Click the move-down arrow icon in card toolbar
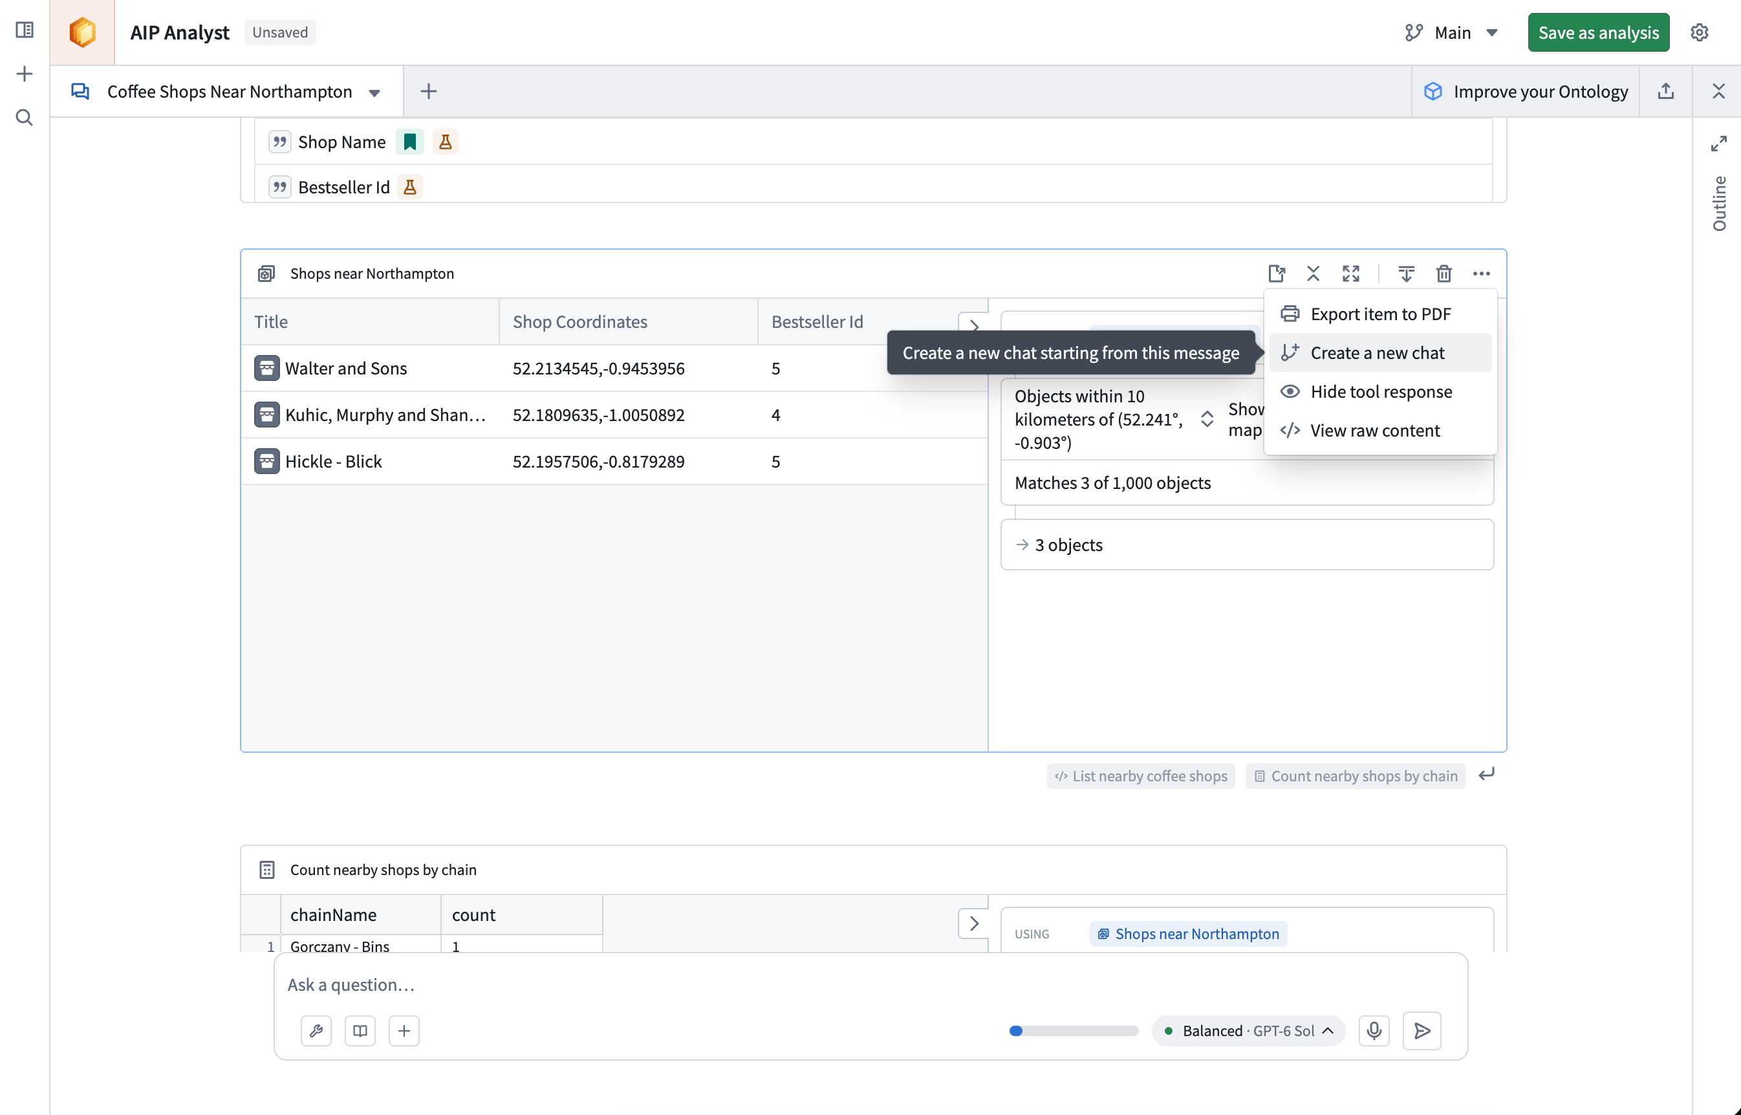 tap(1406, 274)
